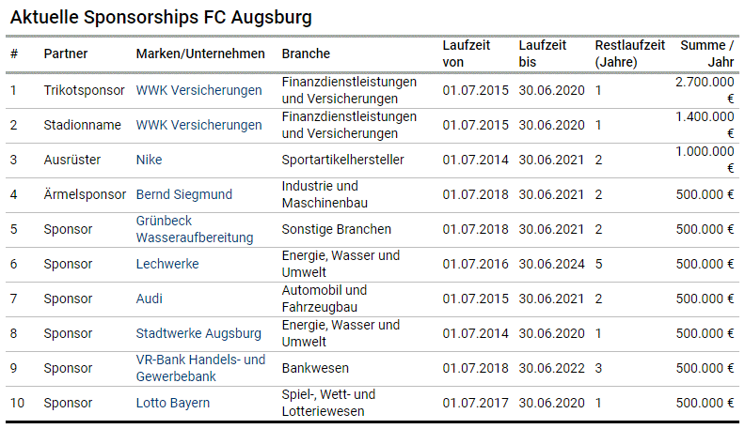Open WWK Versicherungen link in Trikotsponsor row
This screenshot has width=745, height=429.
click(x=198, y=90)
